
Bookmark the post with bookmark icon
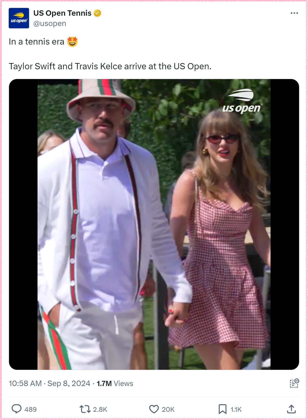[222, 409]
